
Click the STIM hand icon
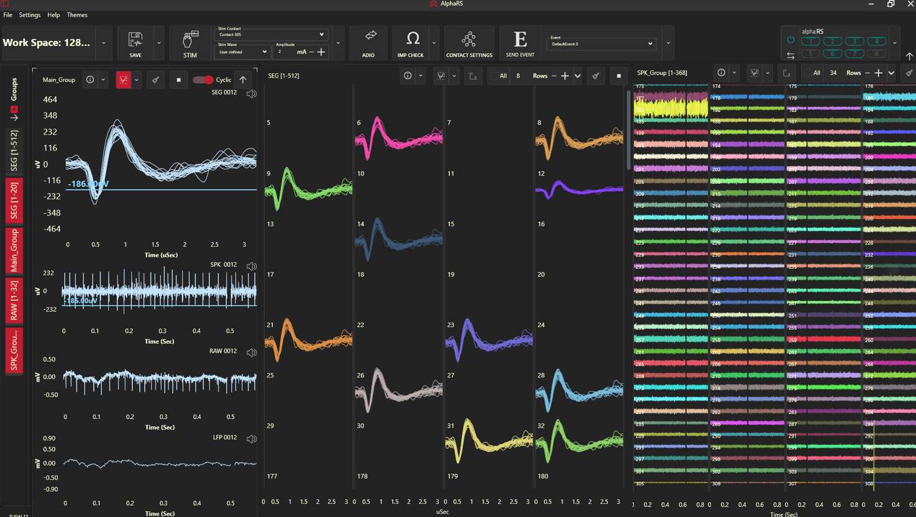(x=190, y=40)
